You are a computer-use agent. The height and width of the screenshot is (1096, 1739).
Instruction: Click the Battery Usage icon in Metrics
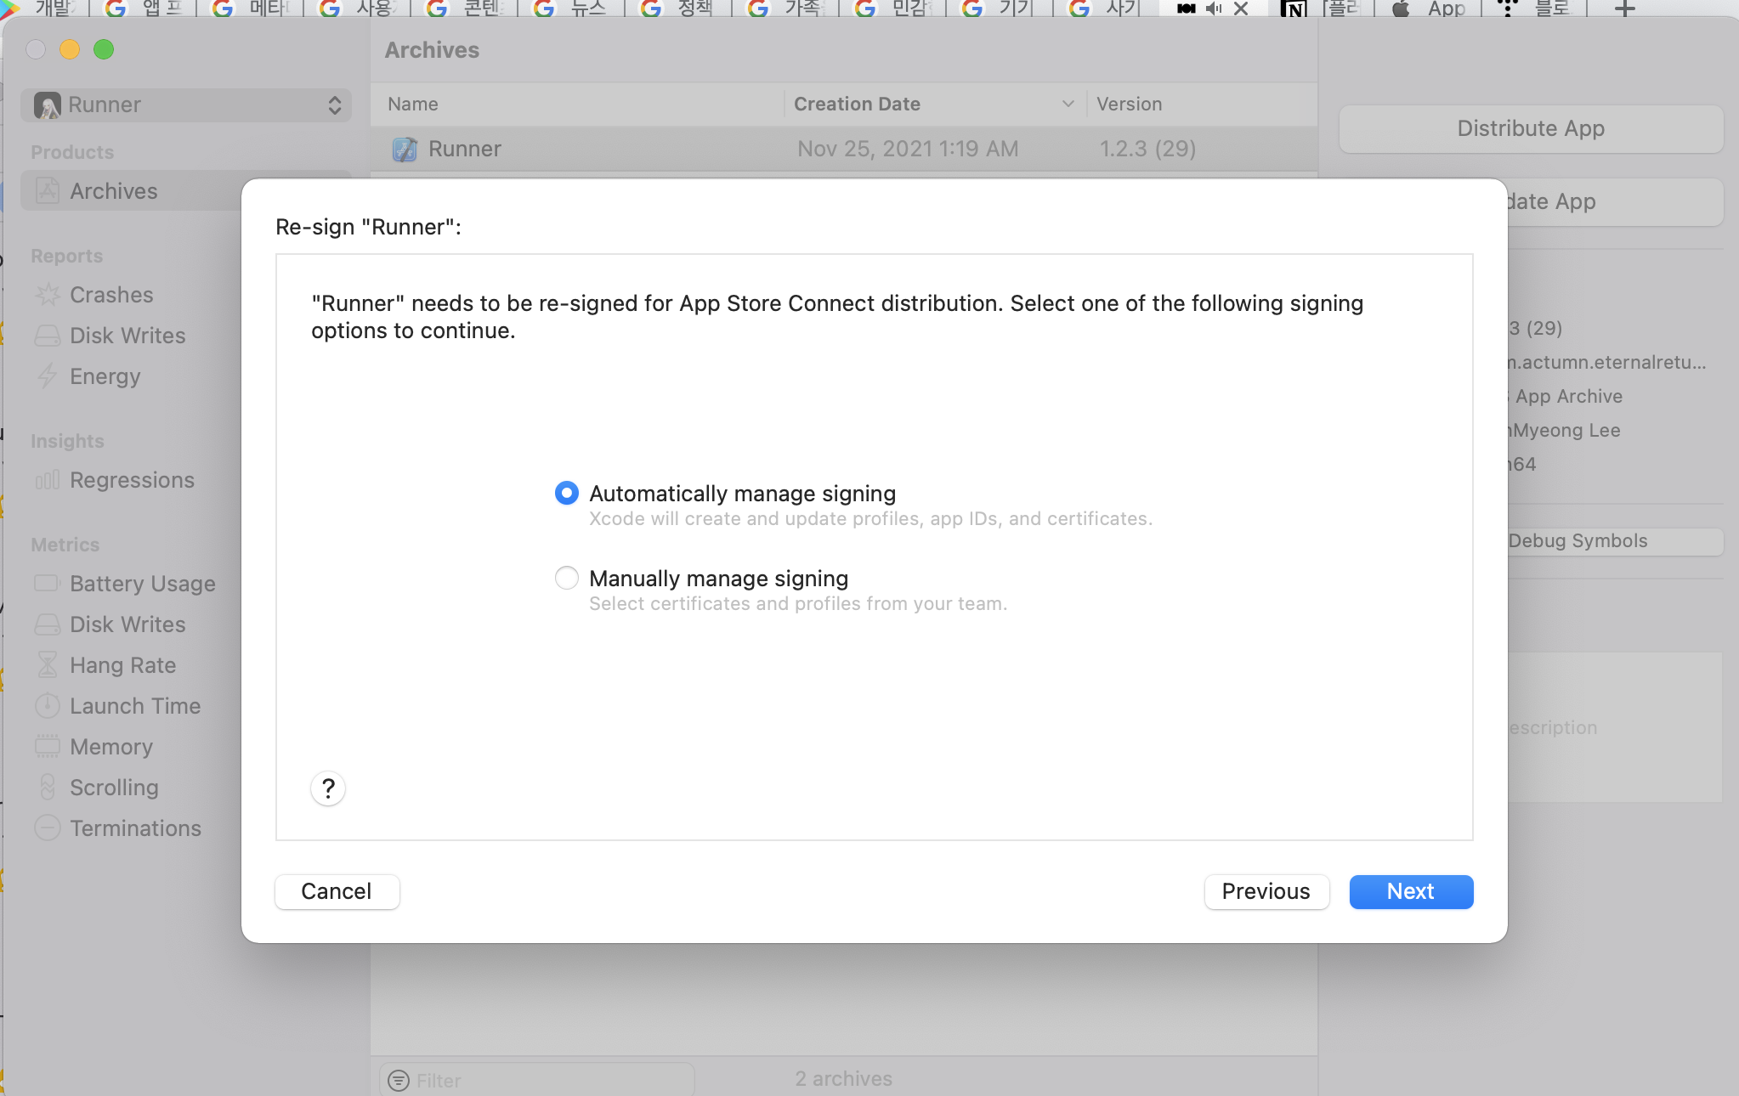(48, 584)
